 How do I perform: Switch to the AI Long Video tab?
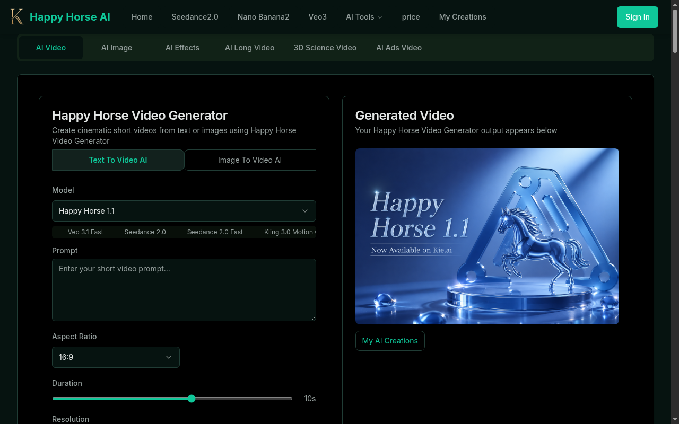(x=249, y=48)
